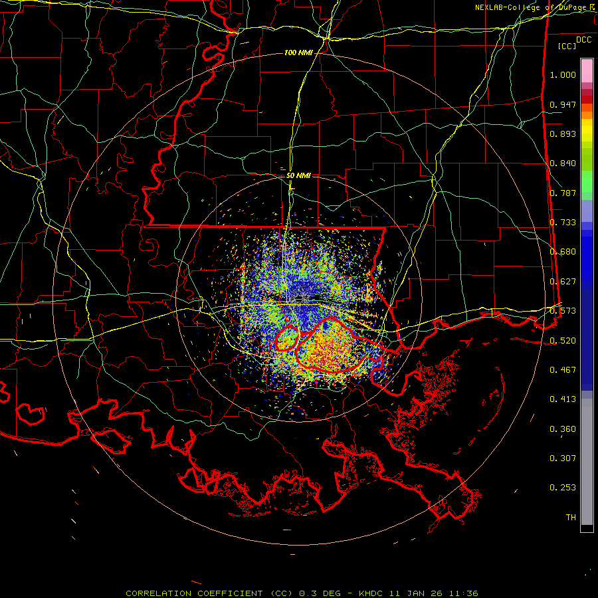Screen dimensions: 598x598
Task: Select the 0.467 scale value
Action: pos(563,370)
